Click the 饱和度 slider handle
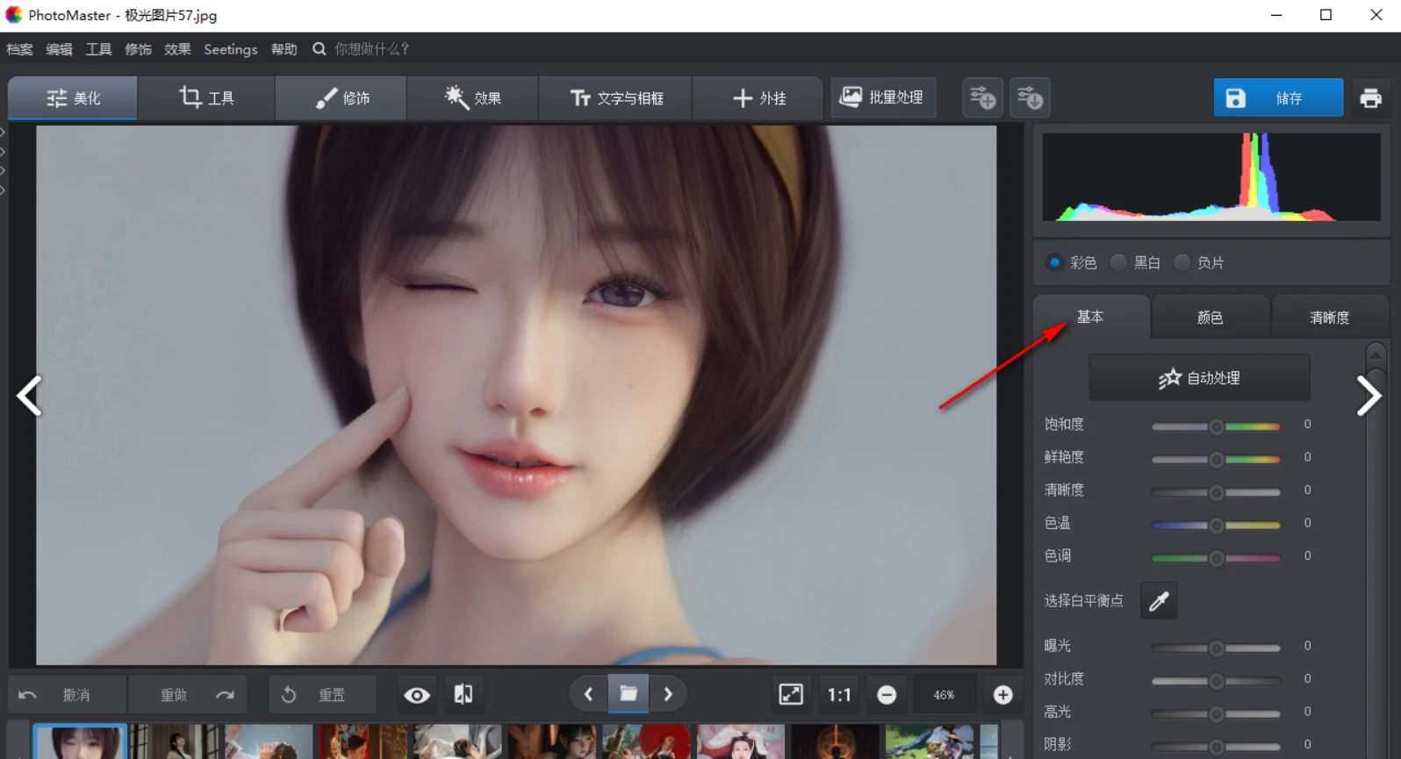This screenshot has width=1401, height=759. [1216, 426]
